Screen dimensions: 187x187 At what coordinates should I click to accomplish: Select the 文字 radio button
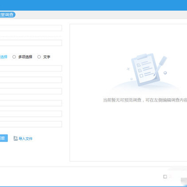(39, 57)
